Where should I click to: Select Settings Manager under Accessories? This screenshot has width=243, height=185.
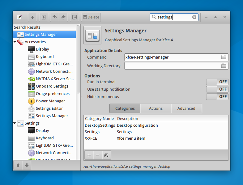coord(44,116)
